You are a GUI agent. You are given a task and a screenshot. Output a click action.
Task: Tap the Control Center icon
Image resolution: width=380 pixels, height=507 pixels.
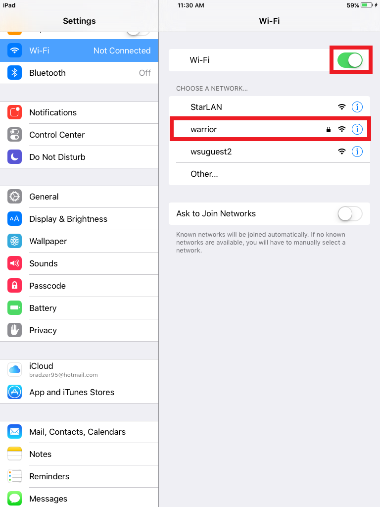pos(14,135)
